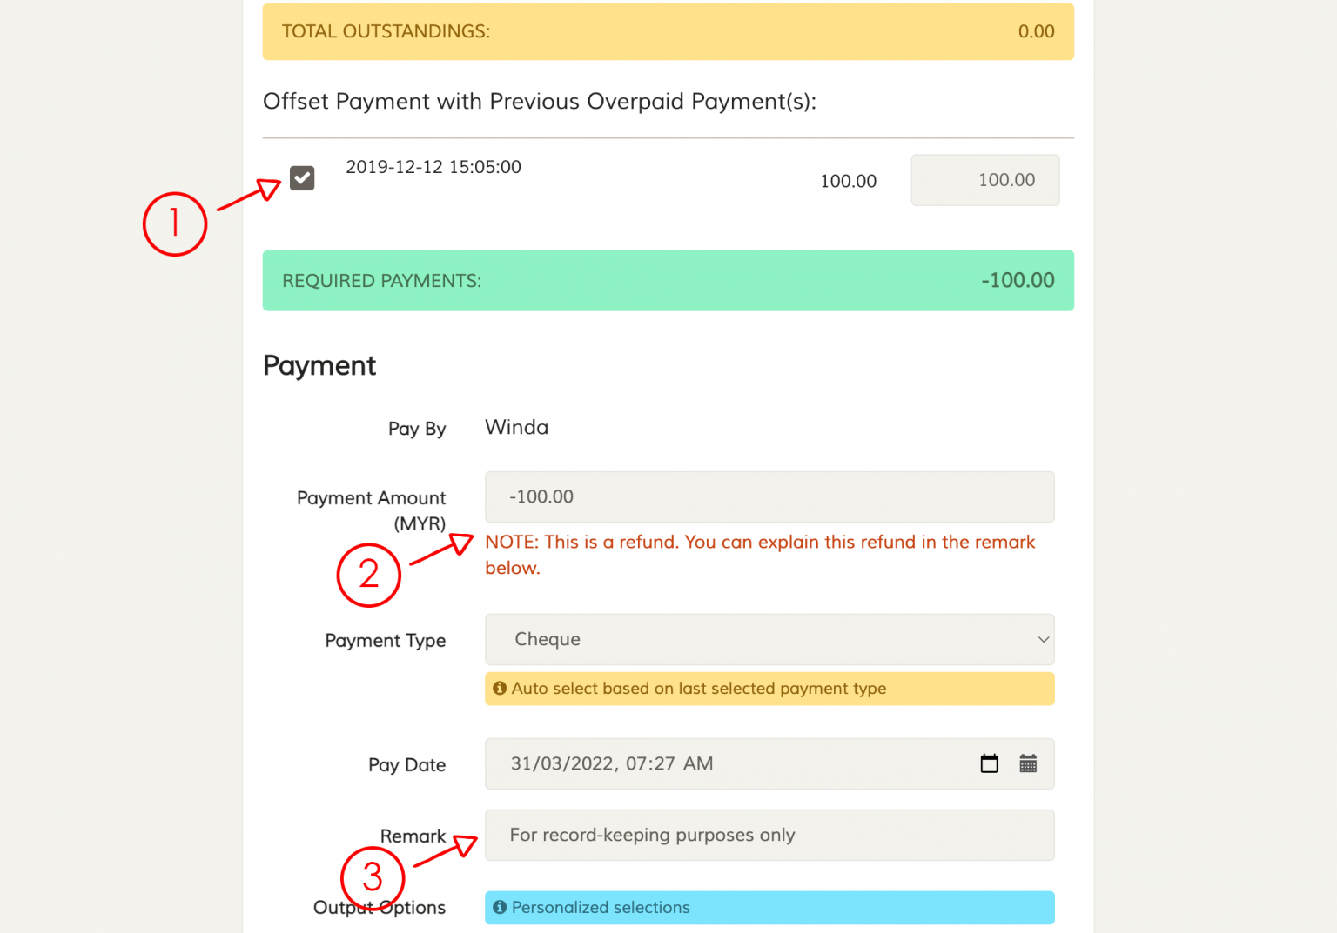1337x933 pixels.
Task: Select Cheque in the Payment Type field
Action: [769, 639]
